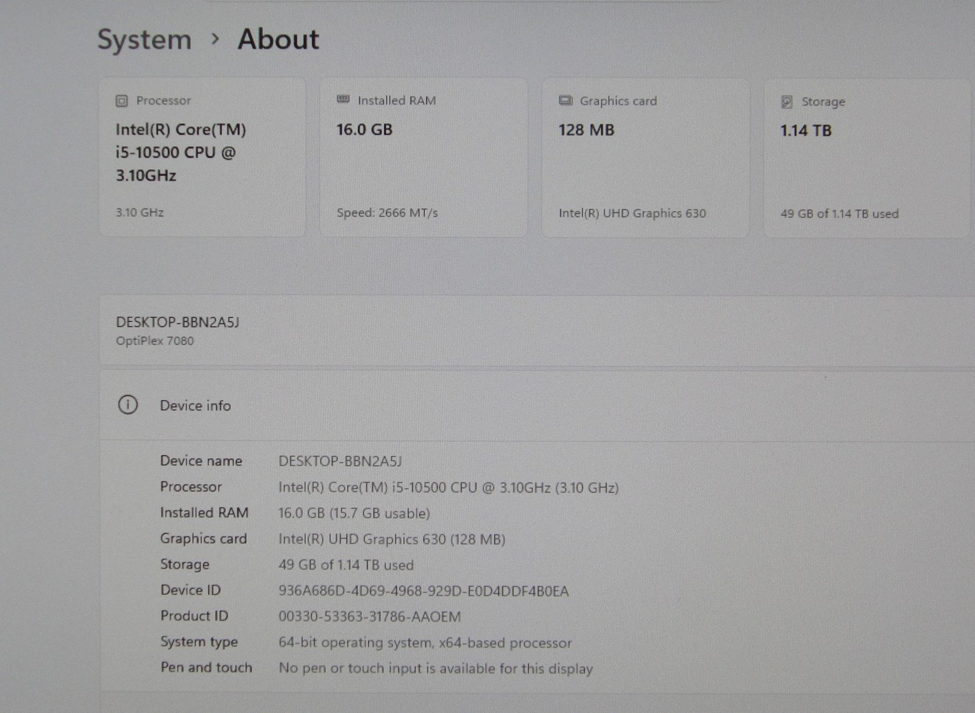Select the Device name value in Device info
The width and height of the screenshot is (975, 713).
click(340, 462)
